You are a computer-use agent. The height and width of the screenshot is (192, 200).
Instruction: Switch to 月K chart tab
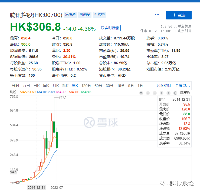pos(56,86)
